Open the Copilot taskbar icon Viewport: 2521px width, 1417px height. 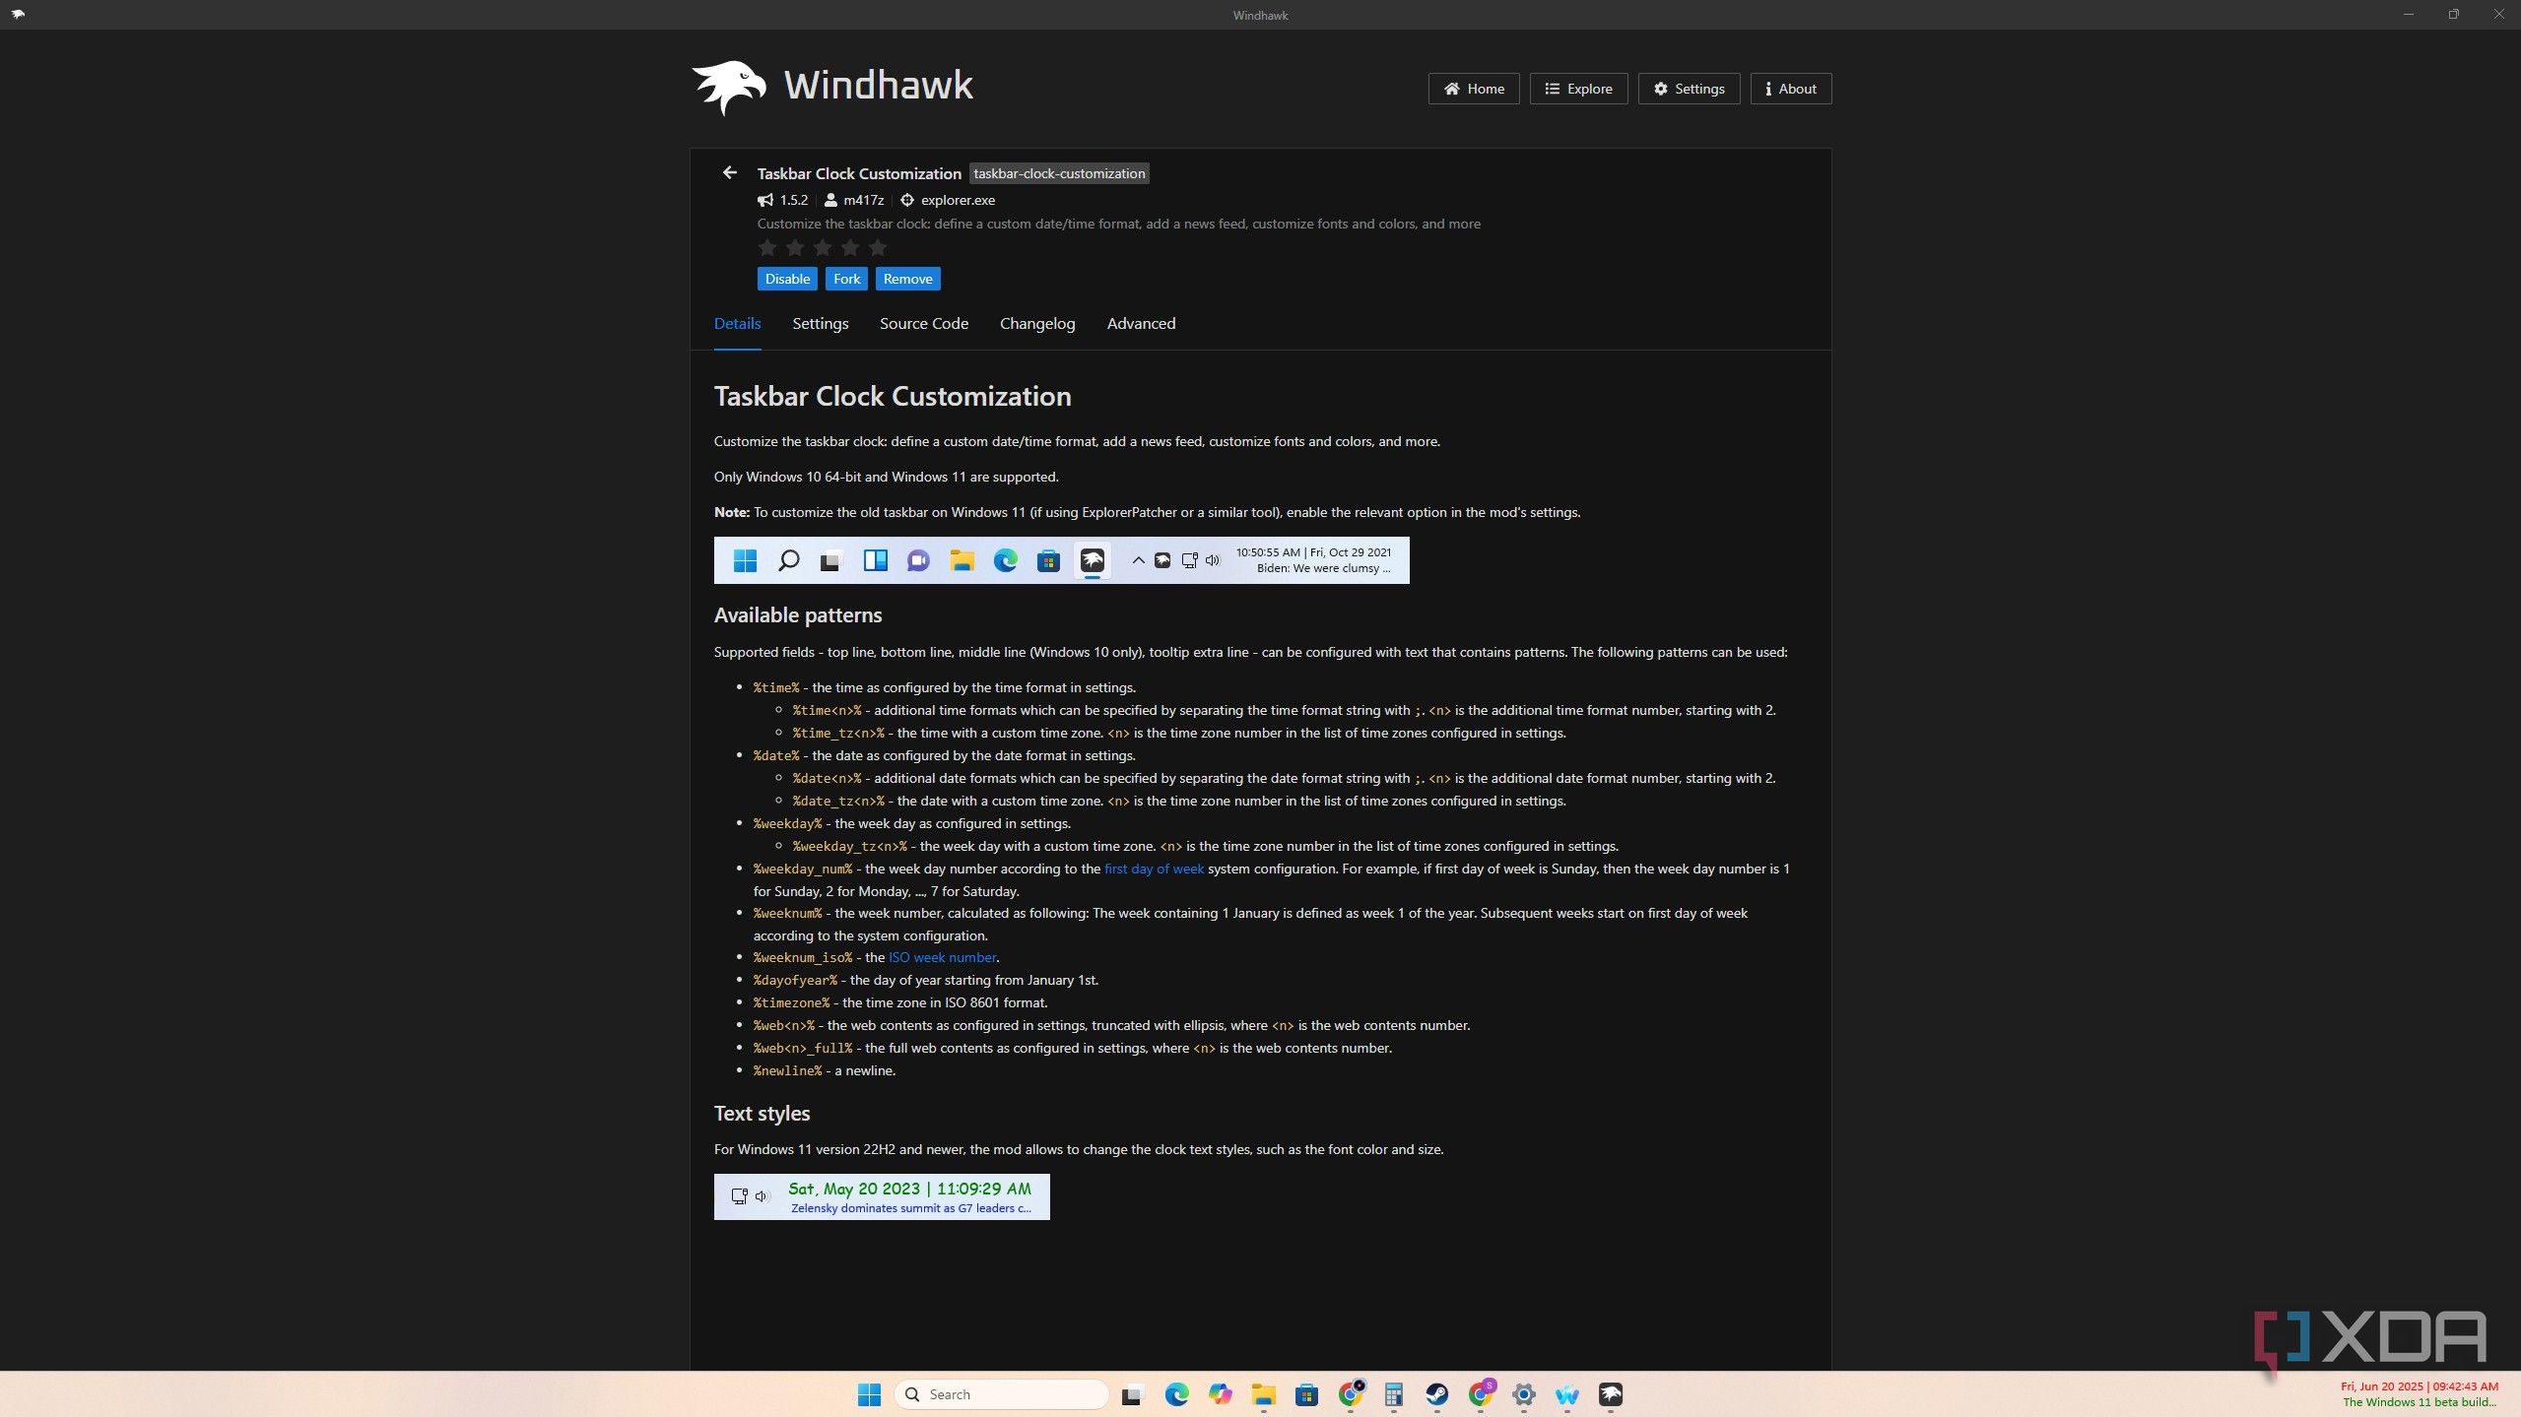1220,1394
